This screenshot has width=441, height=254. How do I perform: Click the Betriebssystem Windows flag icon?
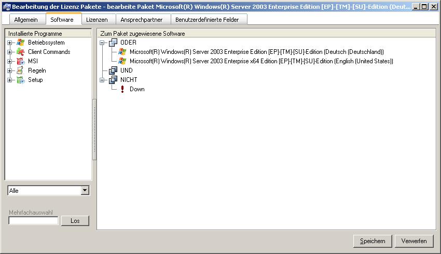(x=21, y=43)
